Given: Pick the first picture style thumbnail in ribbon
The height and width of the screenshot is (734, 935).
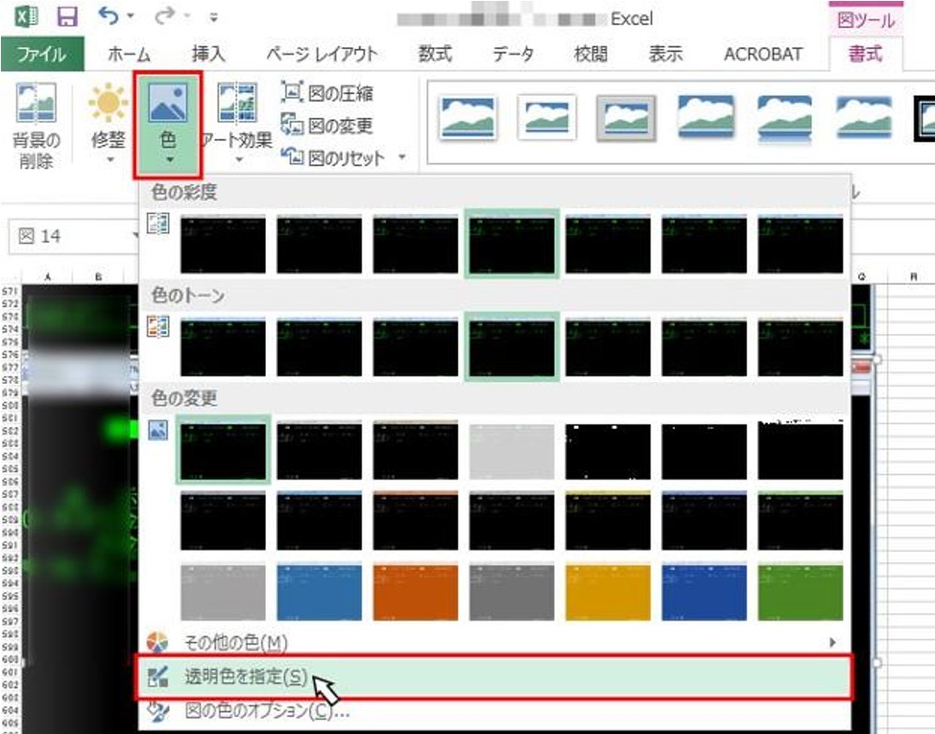Looking at the screenshot, I should tap(467, 117).
